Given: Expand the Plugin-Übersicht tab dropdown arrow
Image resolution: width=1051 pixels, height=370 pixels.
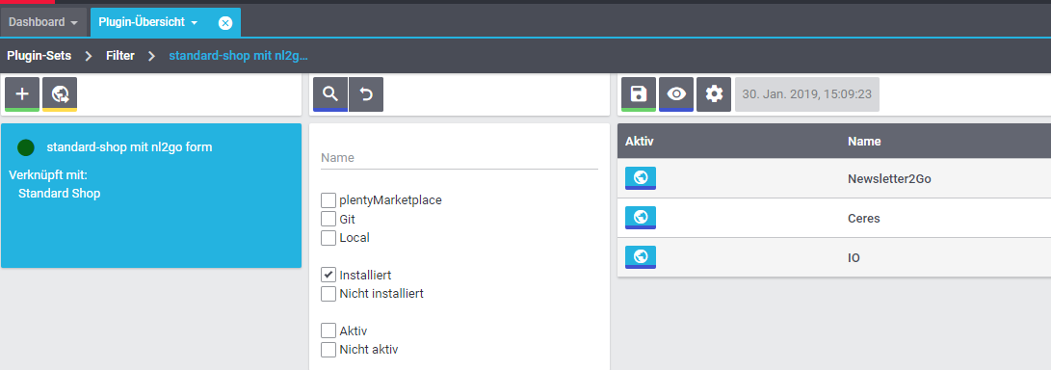Looking at the screenshot, I should pyautogui.click(x=195, y=23).
